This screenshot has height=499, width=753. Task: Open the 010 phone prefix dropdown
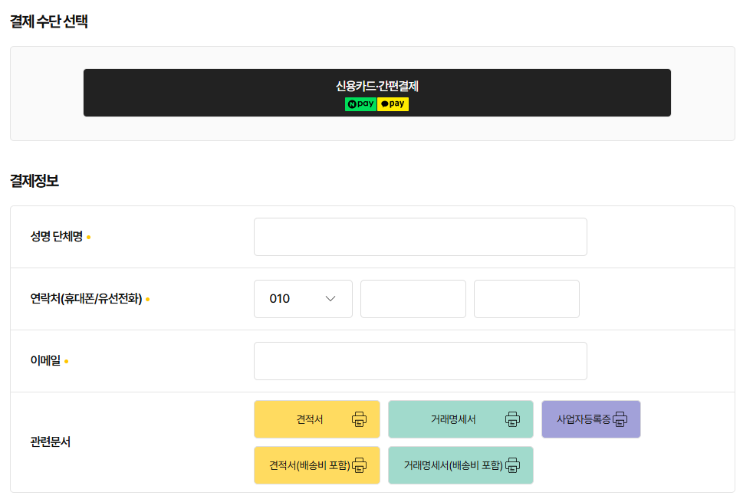point(302,299)
